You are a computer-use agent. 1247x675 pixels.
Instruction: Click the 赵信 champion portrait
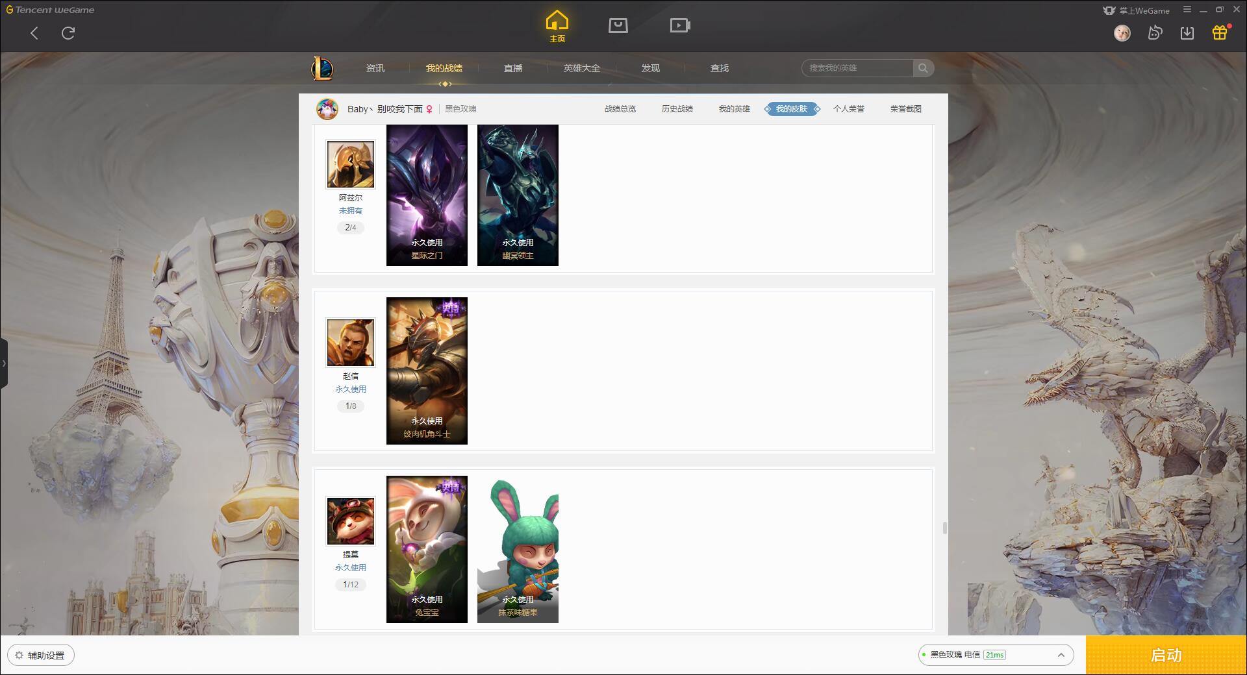coord(351,343)
